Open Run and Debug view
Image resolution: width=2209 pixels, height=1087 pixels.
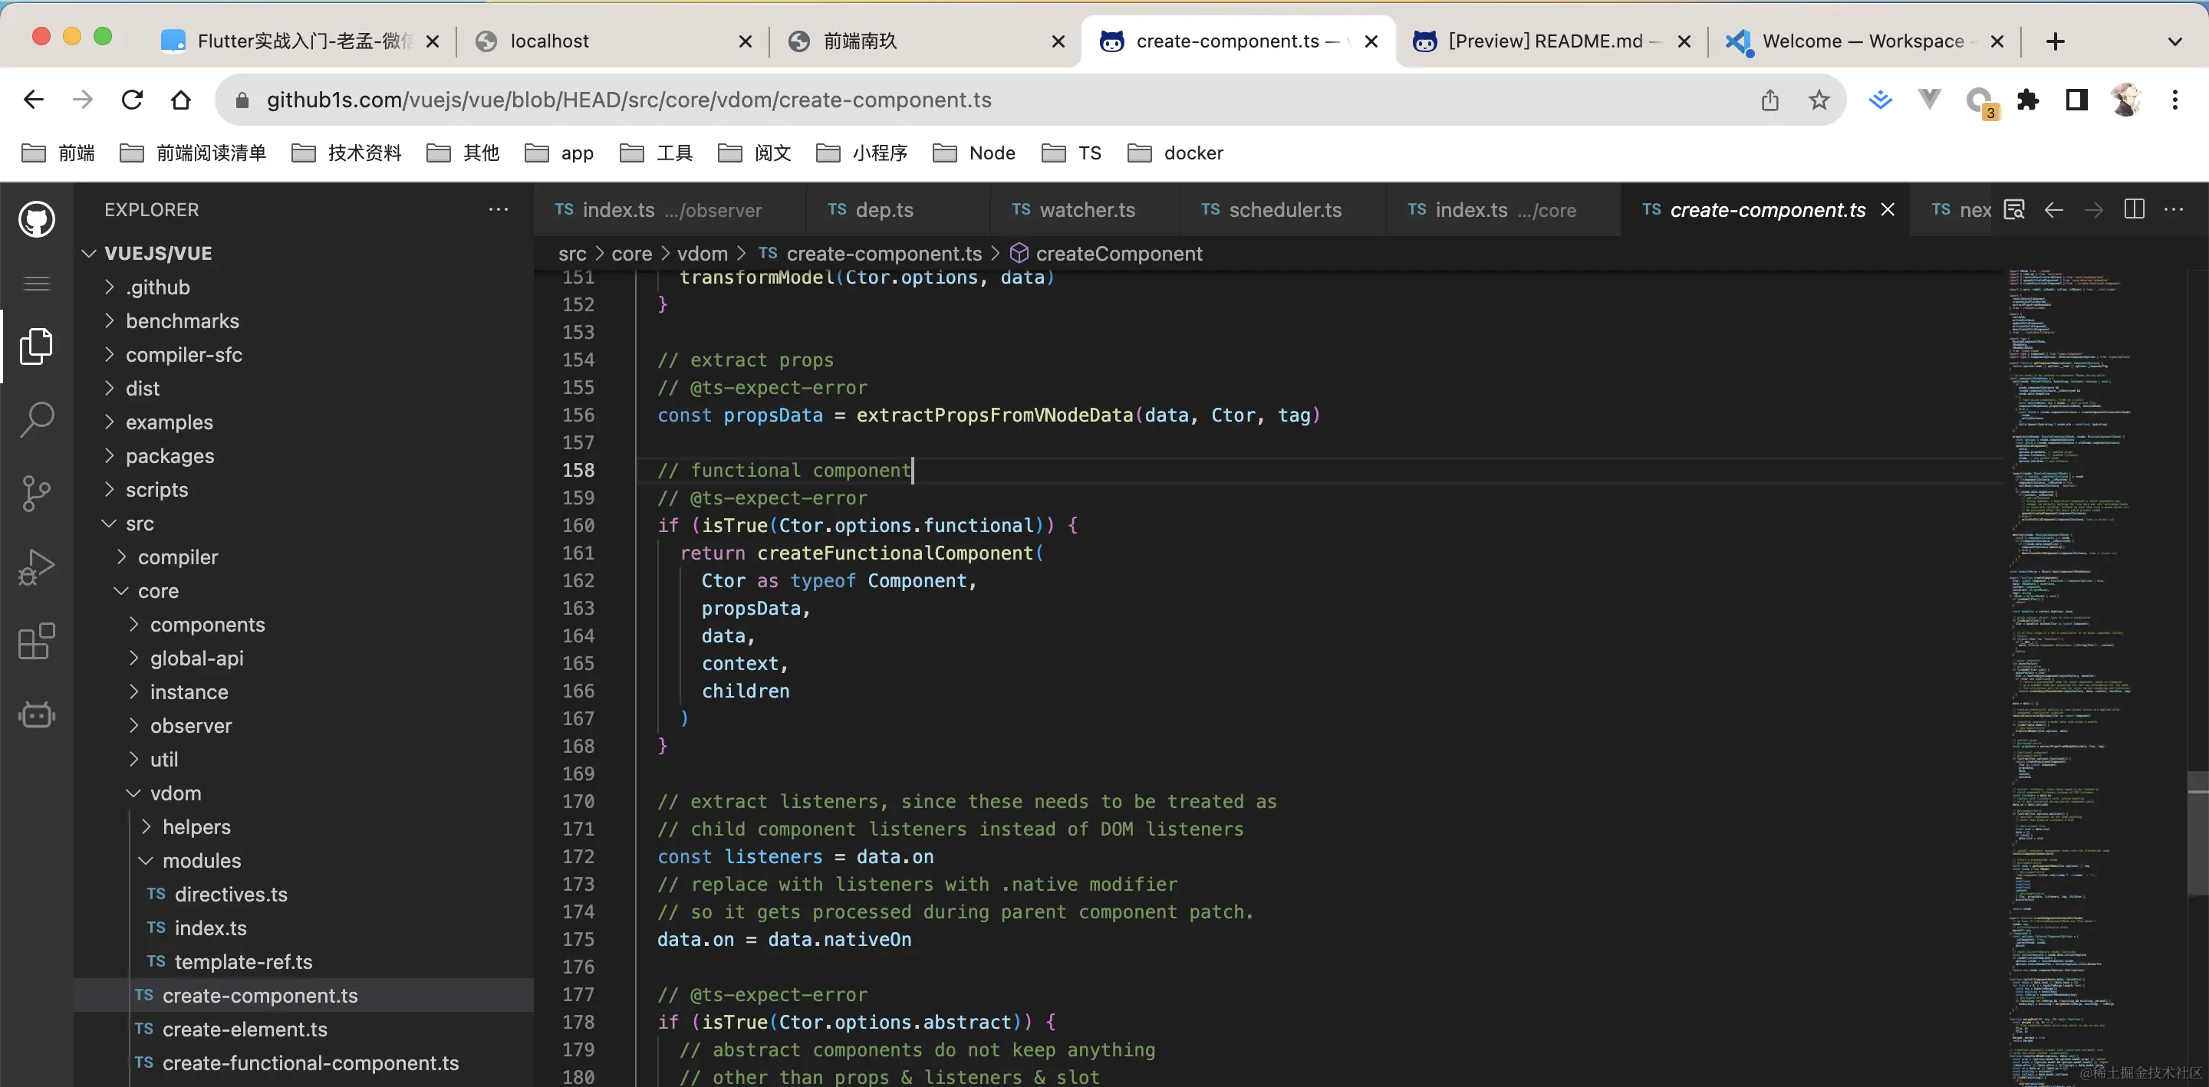click(x=36, y=566)
